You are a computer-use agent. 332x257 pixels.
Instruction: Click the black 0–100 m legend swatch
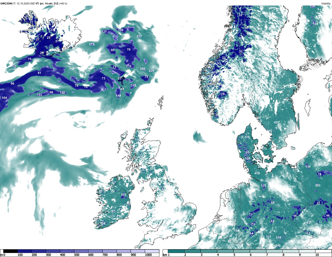[11, 251]
